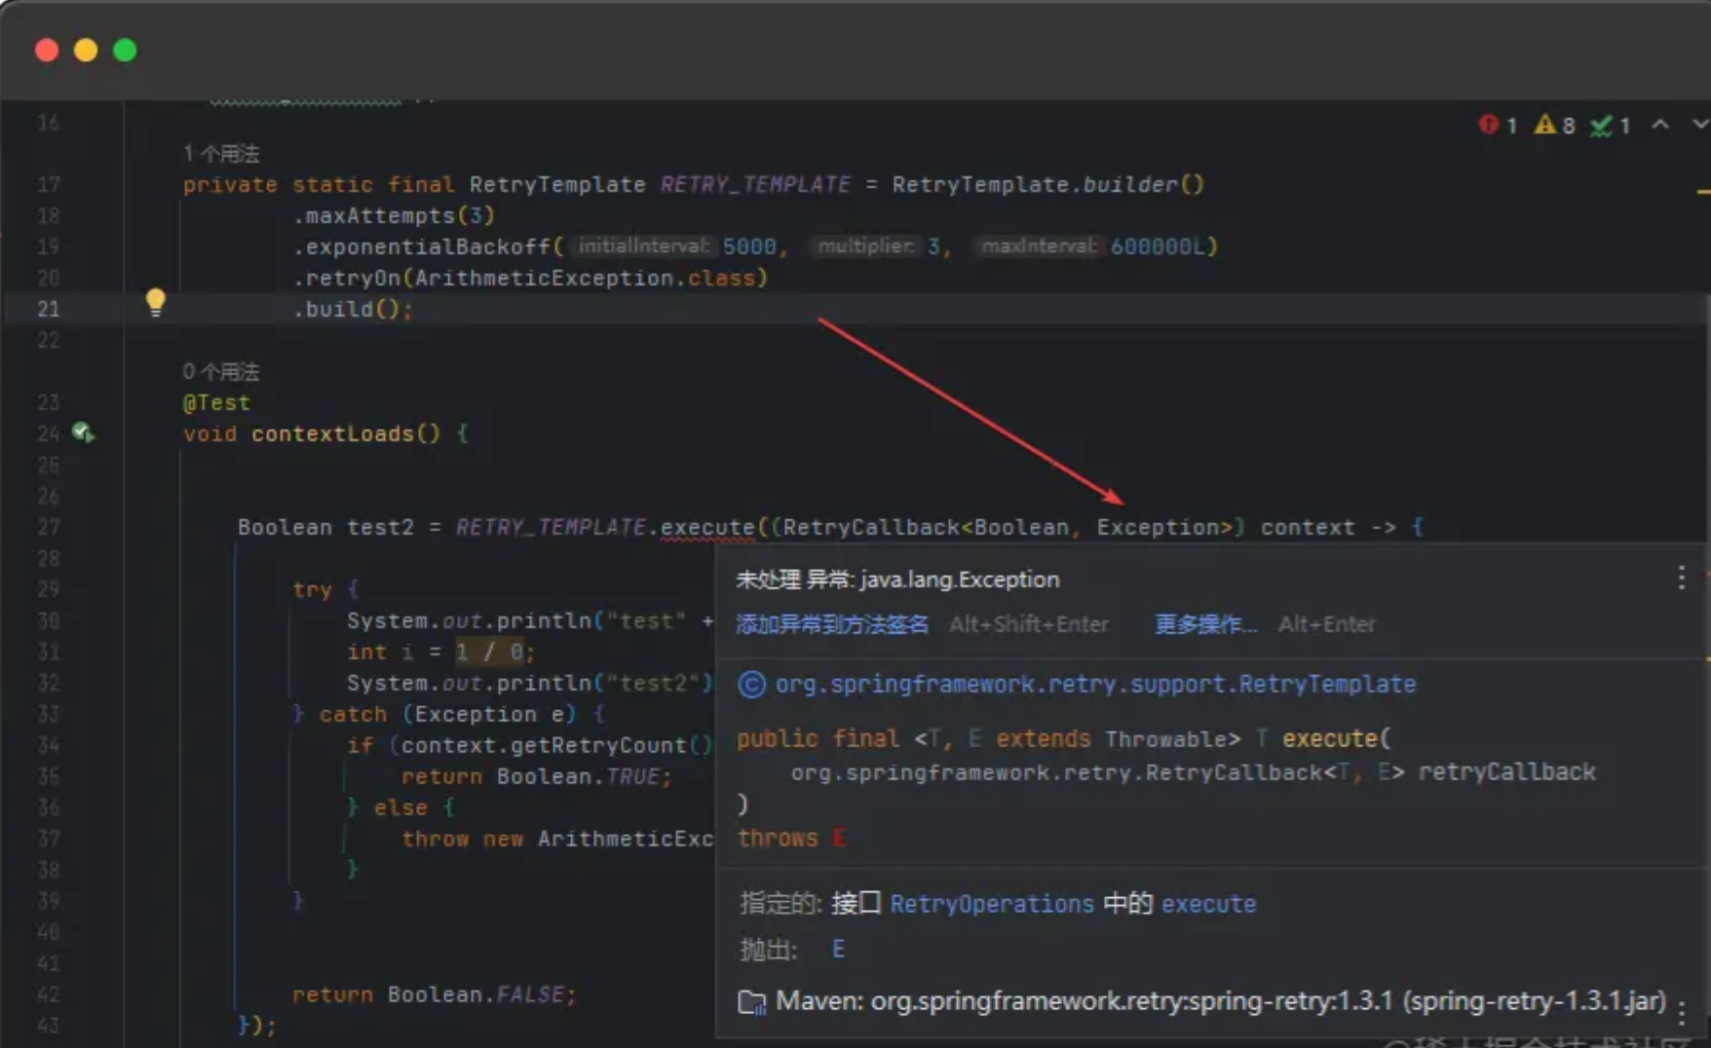The height and width of the screenshot is (1048, 1711).
Task: Open org.springframework.retry.support.RetryTemplate link
Action: [x=1095, y=684]
